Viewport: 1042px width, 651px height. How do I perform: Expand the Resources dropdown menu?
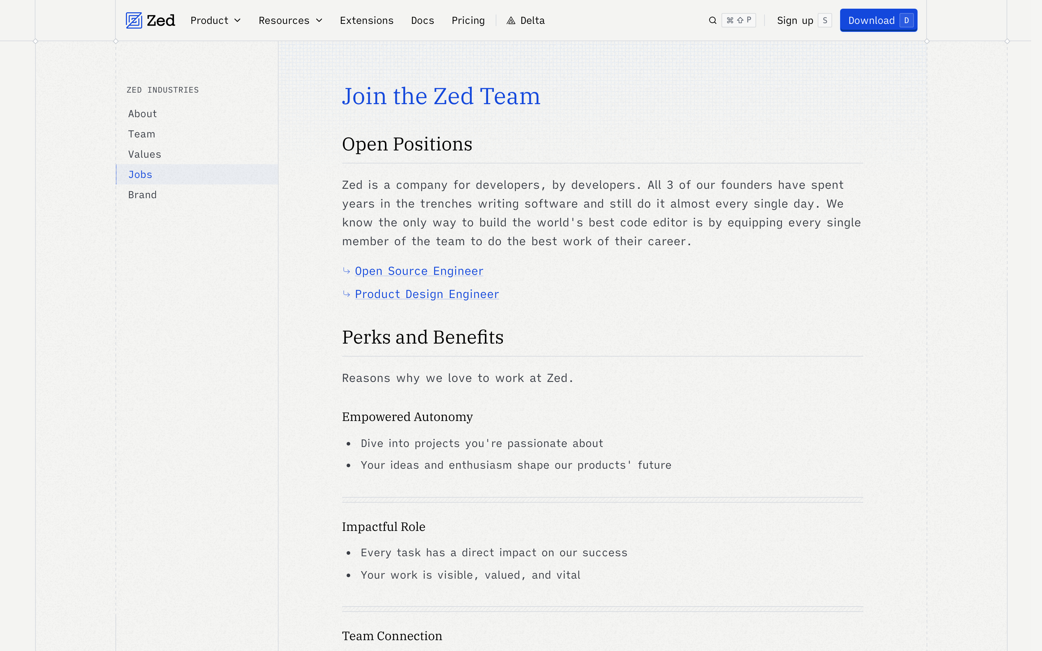(x=290, y=20)
